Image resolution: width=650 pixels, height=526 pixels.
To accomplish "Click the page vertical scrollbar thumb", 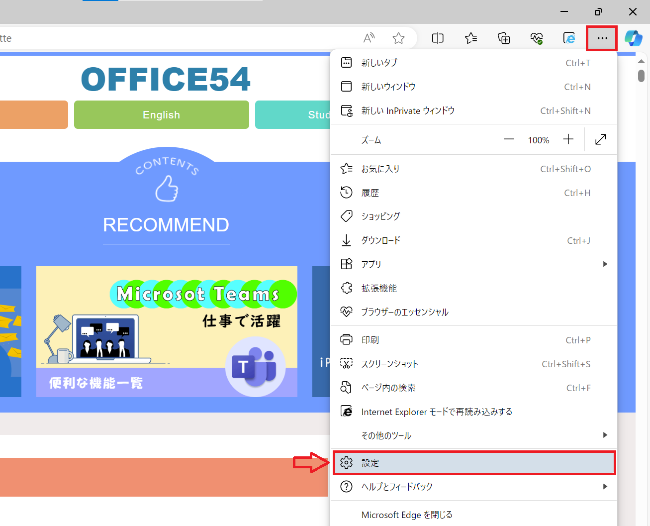I will click(x=641, y=76).
